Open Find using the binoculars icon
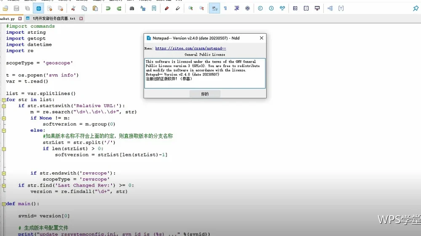This screenshot has width=421, height=236. click(x=131, y=8)
